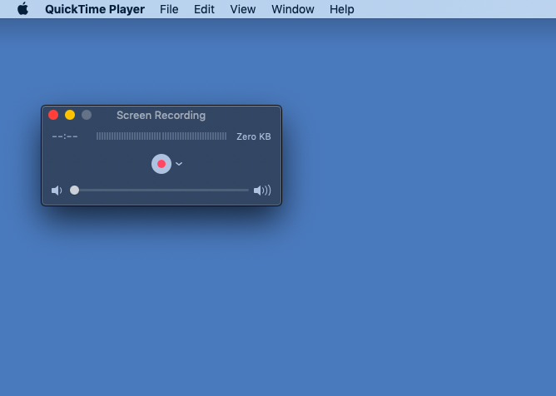Click the volume slider knob
This screenshot has height=396, width=556.
point(74,190)
